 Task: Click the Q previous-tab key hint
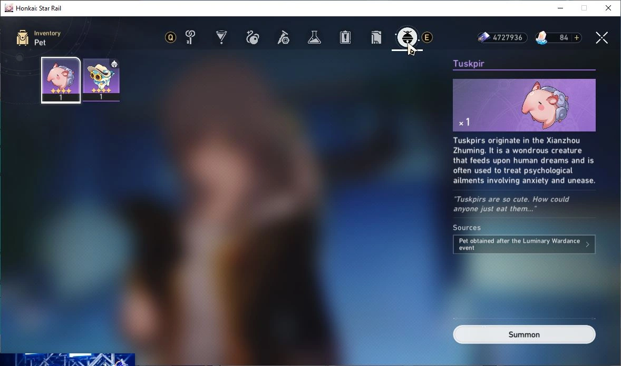(x=171, y=37)
